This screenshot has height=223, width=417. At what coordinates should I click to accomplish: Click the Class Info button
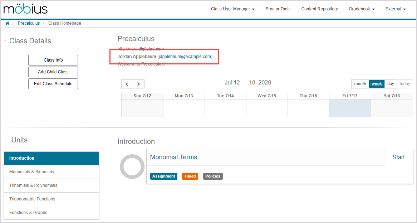coord(53,60)
